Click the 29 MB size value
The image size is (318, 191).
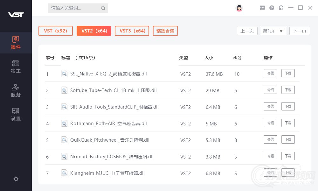coord(212,90)
